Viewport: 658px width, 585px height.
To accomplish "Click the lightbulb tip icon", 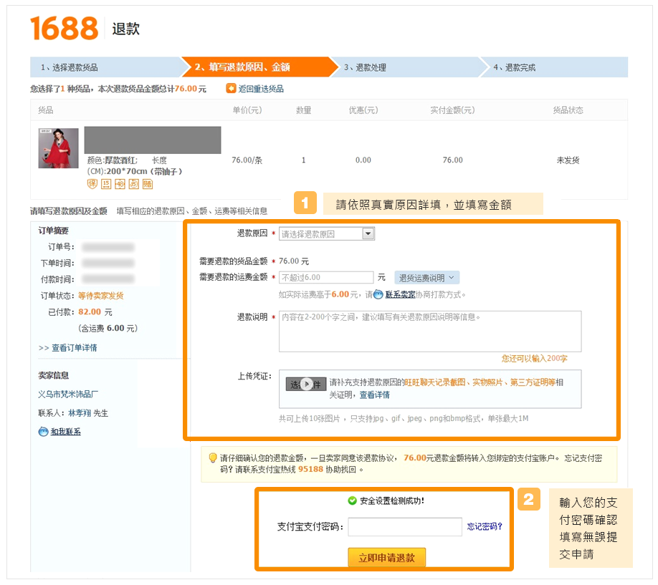I will click(x=212, y=458).
